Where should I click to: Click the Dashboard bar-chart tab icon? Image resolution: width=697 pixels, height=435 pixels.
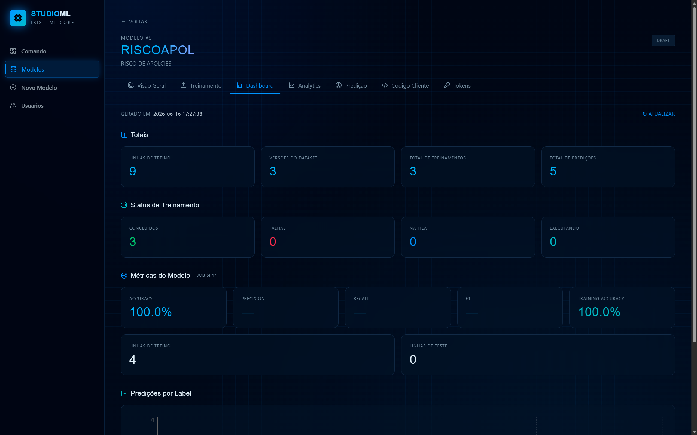click(x=239, y=85)
